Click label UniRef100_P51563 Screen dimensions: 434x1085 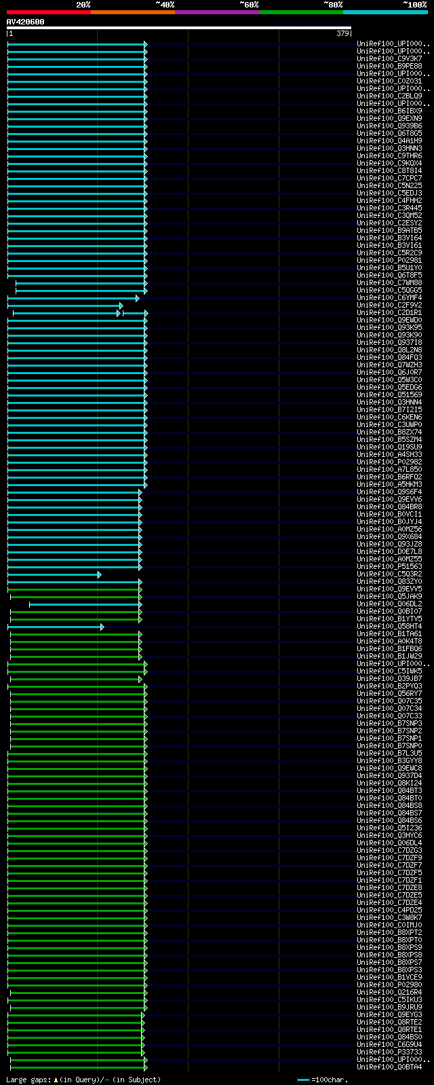click(x=389, y=567)
